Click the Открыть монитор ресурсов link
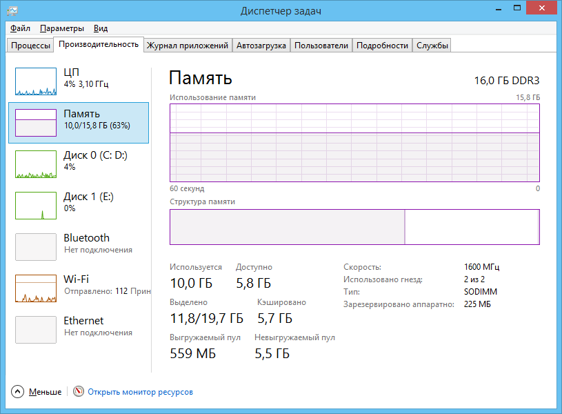 [140, 392]
